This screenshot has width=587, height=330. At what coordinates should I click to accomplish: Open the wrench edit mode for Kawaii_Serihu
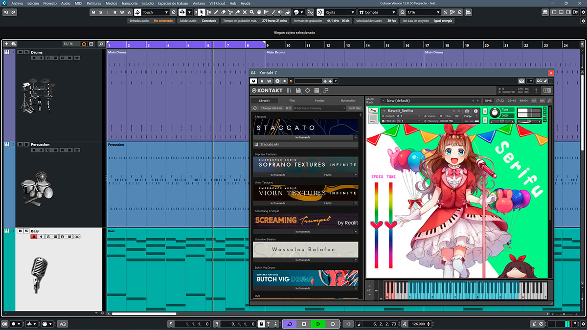point(373,111)
